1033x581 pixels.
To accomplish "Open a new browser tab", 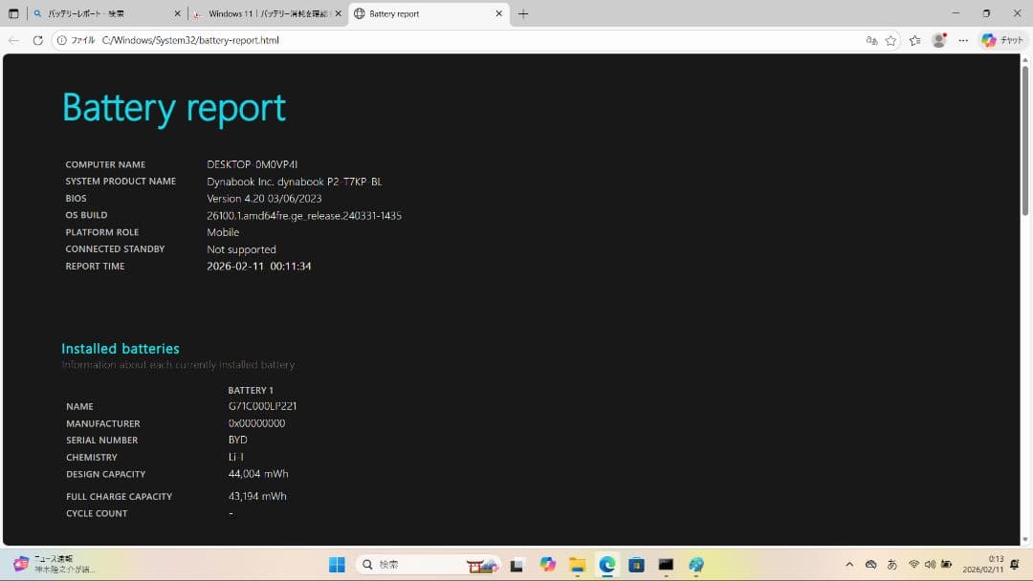I will click(x=521, y=13).
